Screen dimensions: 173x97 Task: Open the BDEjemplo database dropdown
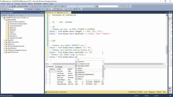point(24,9)
